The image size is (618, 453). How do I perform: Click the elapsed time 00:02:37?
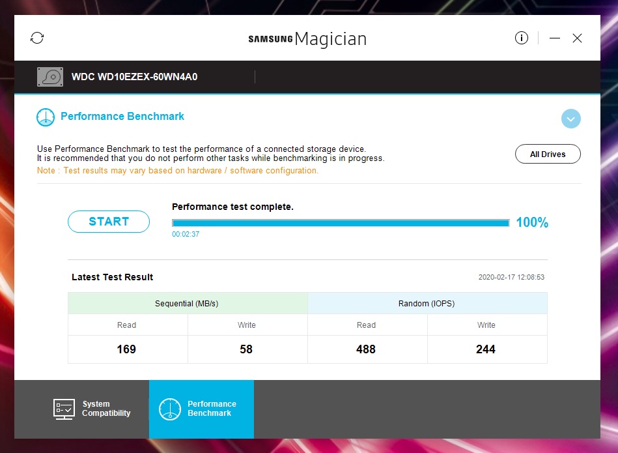point(186,234)
